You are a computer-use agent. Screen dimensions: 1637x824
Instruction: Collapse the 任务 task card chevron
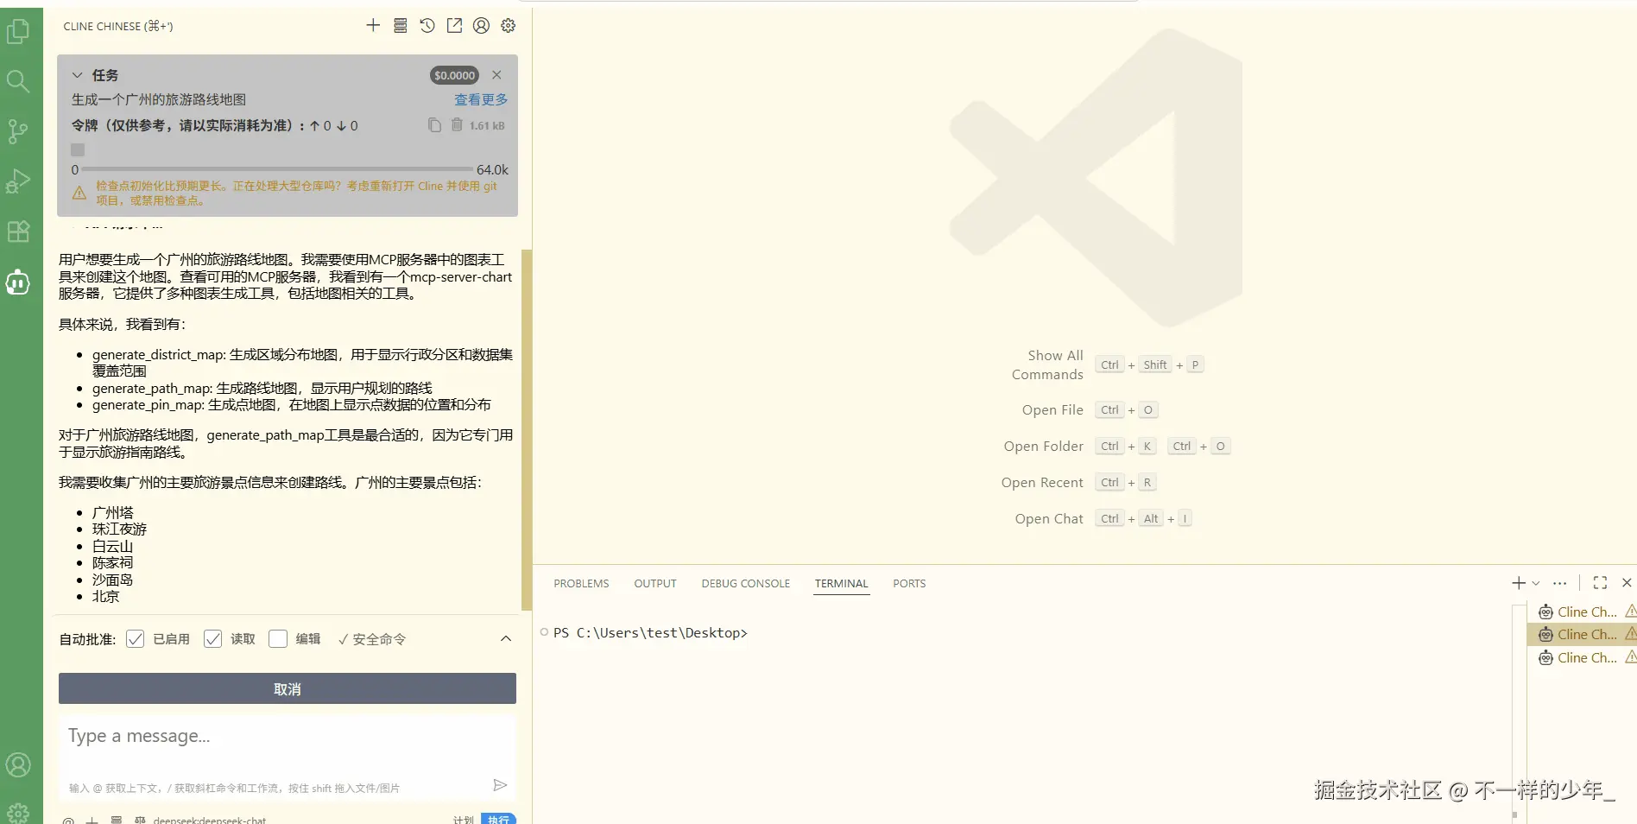pos(78,75)
